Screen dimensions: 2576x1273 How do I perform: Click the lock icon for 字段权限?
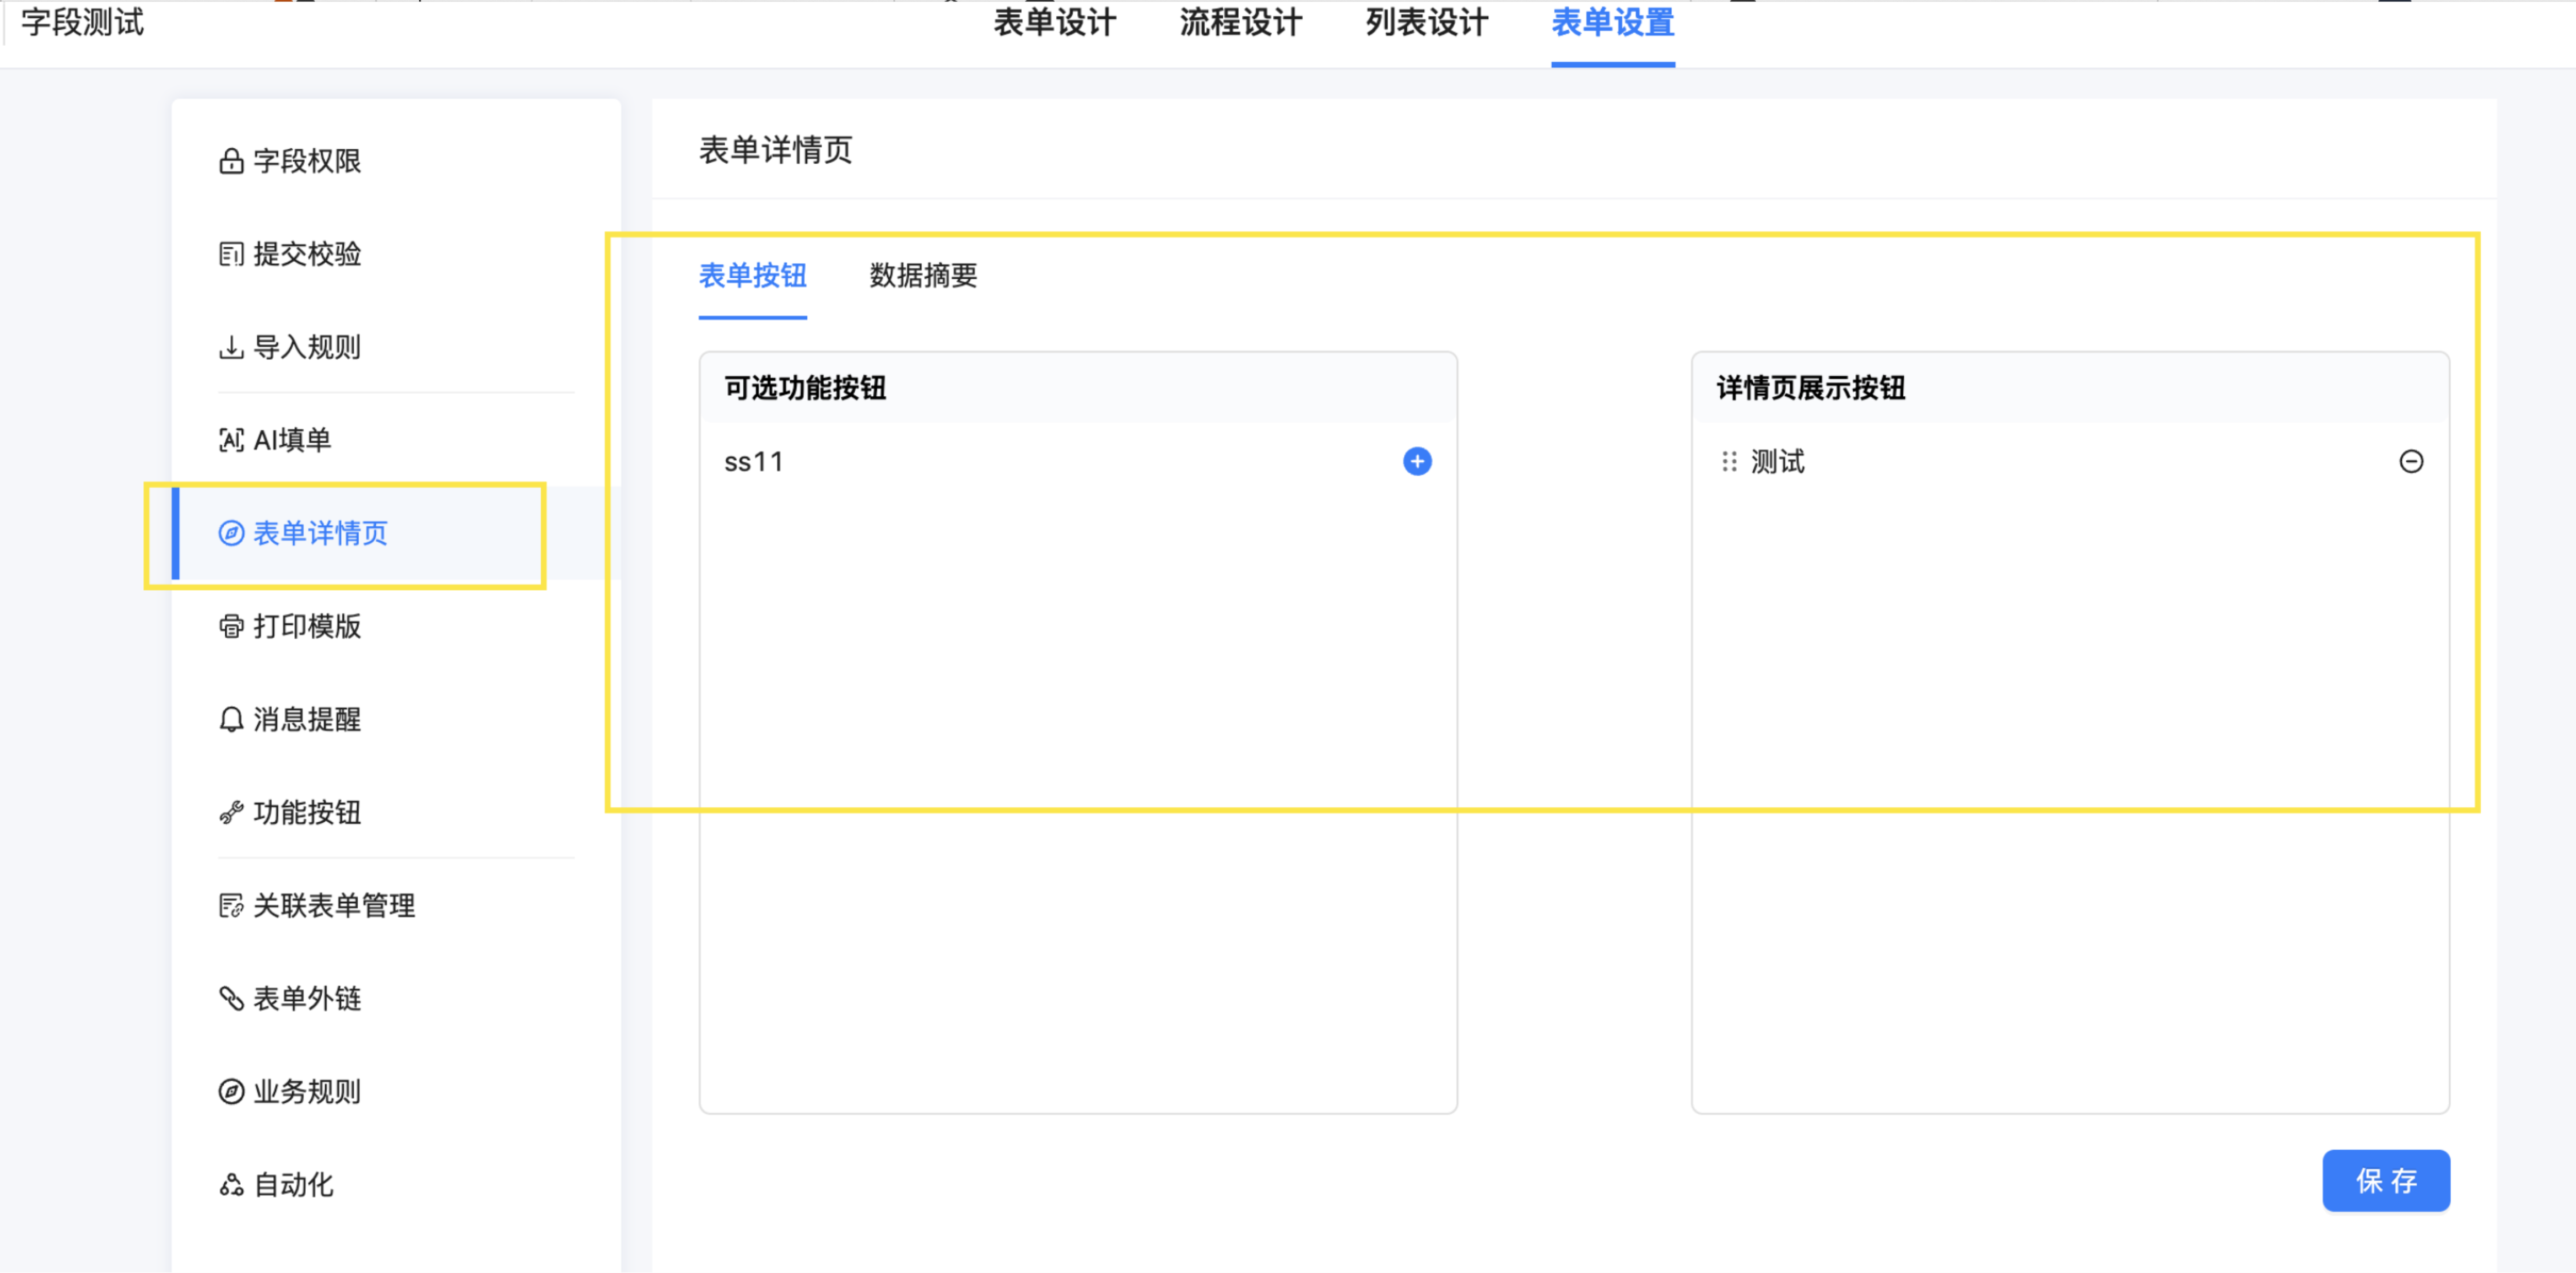tap(231, 161)
